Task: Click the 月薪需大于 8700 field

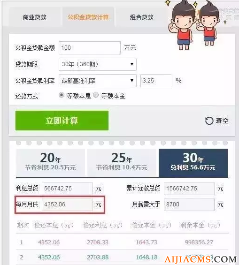Action: click(x=189, y=204)
